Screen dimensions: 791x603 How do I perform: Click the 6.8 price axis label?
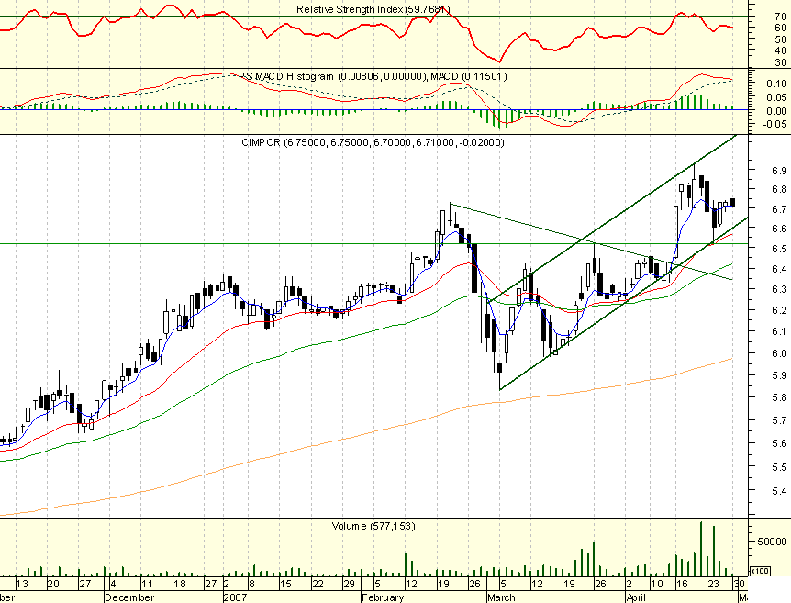(x=779, y=190)
